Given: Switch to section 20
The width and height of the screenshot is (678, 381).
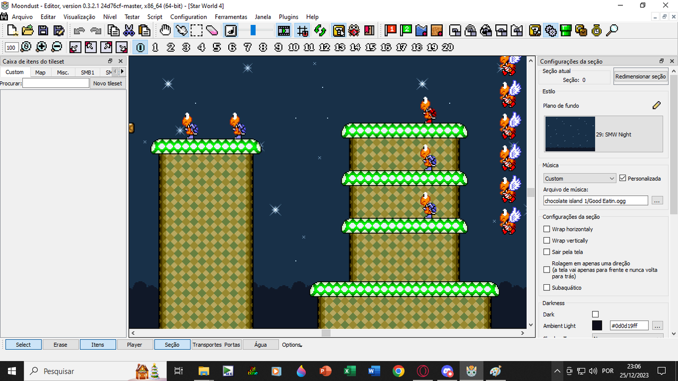Looking at the screenshot, I should pyautogui.click(x=448, y=47).
